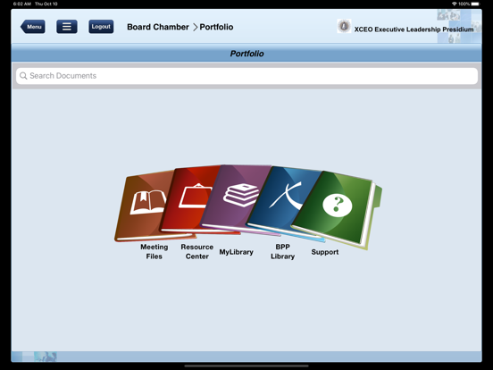Click the XCEO organization logo
Viewport: 493px width, 370px height.
tap(344, 26)
